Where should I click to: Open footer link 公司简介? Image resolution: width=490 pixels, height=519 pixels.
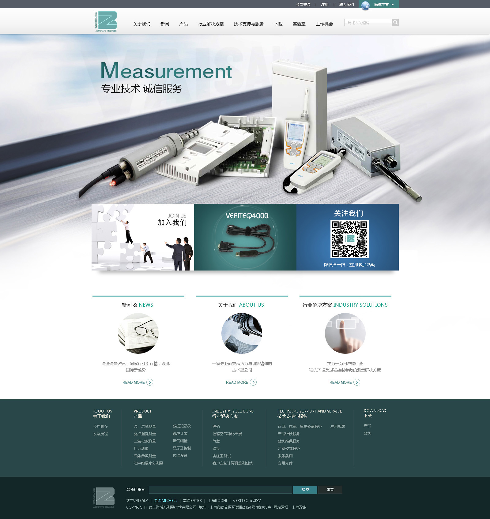coord(100,426)
